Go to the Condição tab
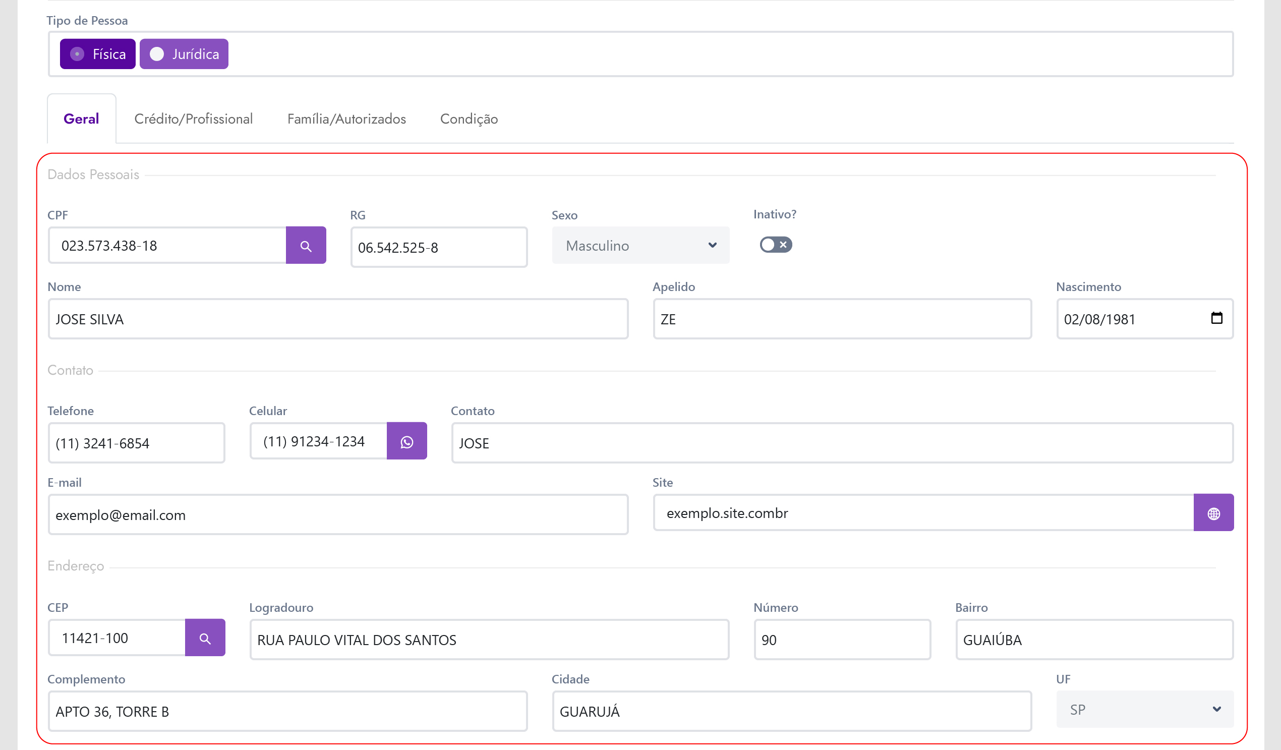This screenshot has width=1281, height=750. [x=468, y=119]
